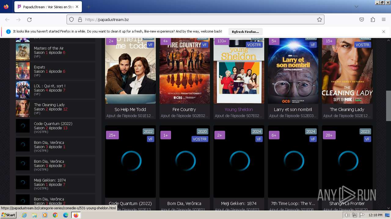Click the page vertical scrollbar thumb
Viewport: 391px width, 219px height.
click(389, 106)
